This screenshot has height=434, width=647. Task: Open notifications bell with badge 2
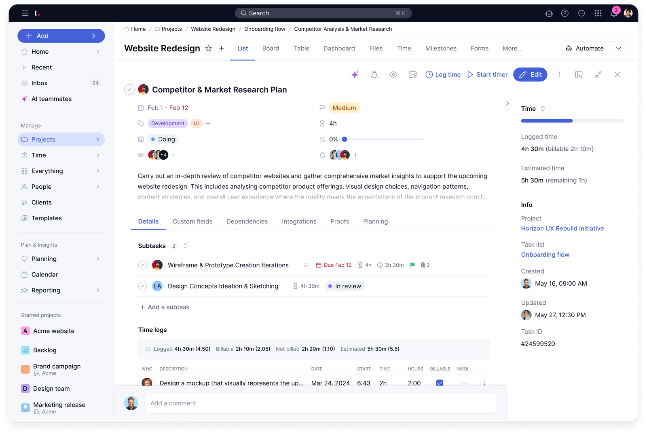tap(614, 13)
